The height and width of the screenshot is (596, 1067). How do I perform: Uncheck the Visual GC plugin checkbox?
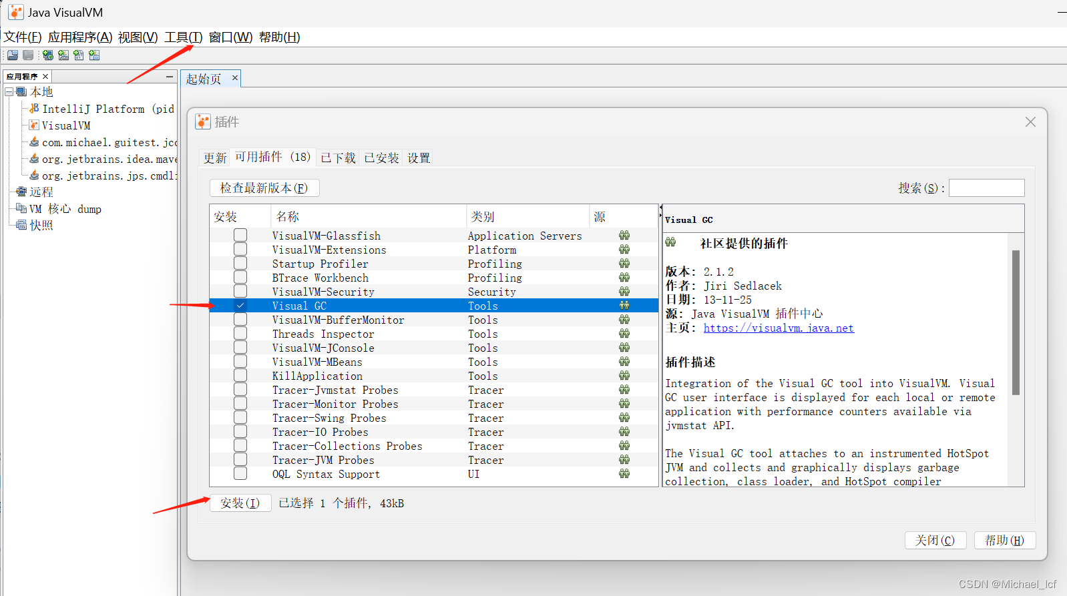click(240, 305)
